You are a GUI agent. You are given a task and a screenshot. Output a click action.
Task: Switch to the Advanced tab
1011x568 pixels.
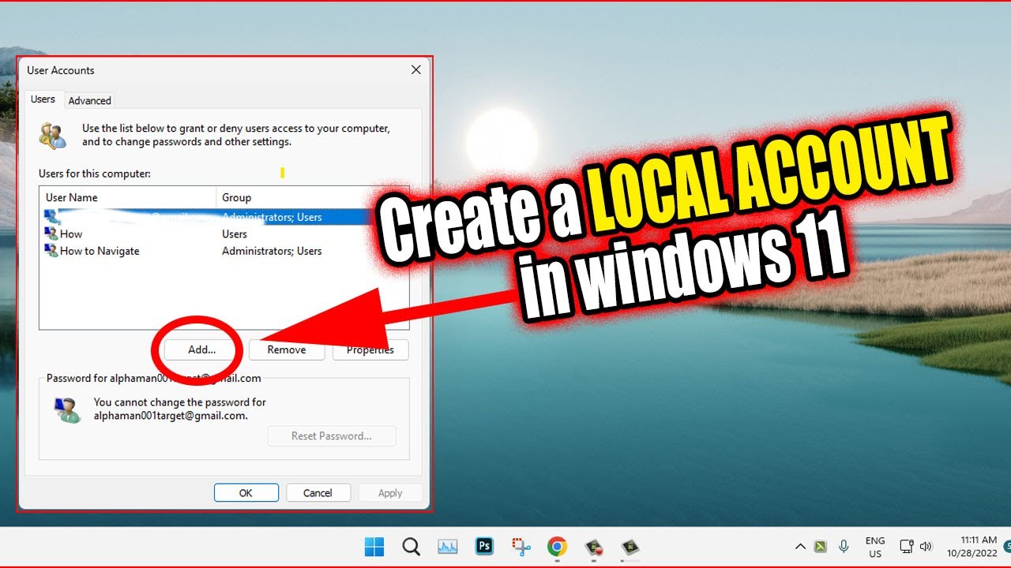tap(89, 100)
